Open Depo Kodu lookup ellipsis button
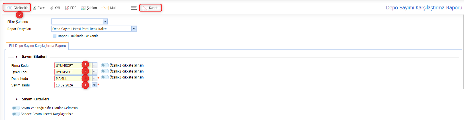 coord(95,78)
